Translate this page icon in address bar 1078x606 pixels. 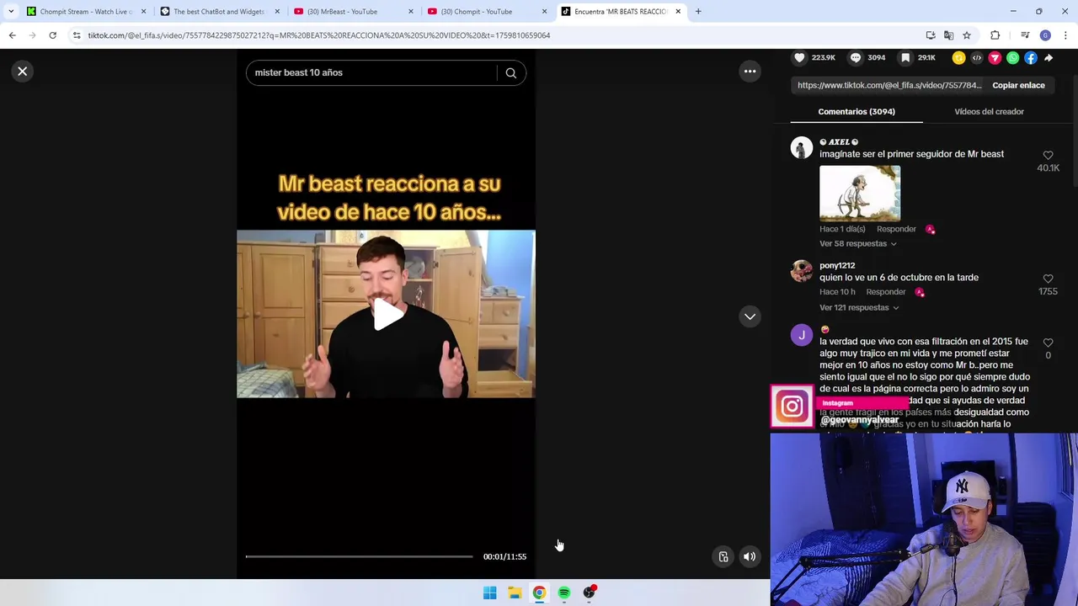click(x=948, y=35)
